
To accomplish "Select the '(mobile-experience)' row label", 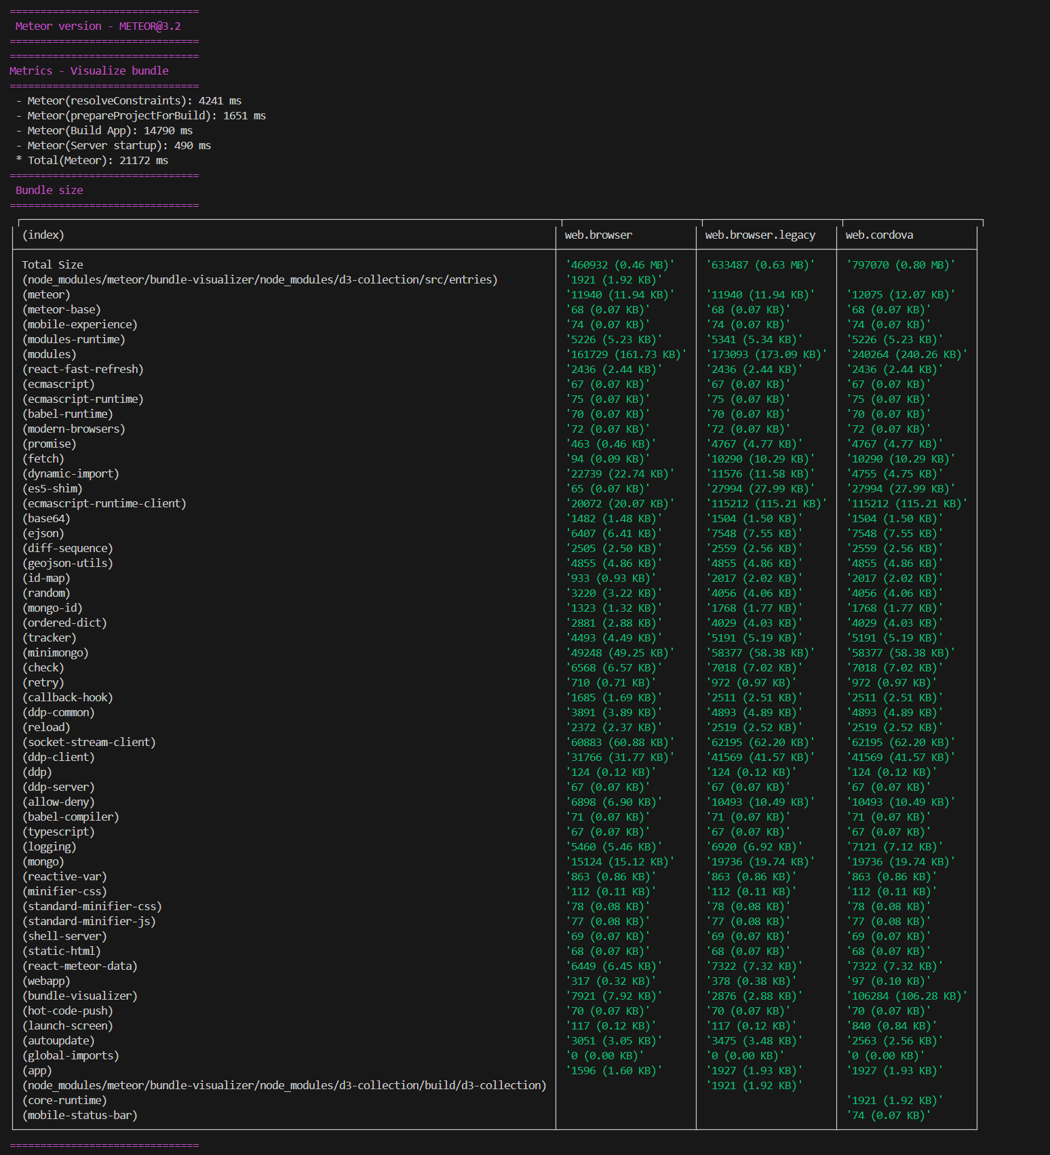I will [80, 324].
